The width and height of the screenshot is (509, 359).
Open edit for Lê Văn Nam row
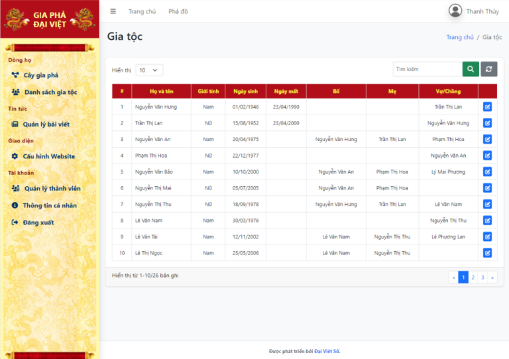[x=488, y=221]
